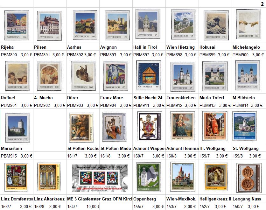266x210 pixels.
Task: Click the Oppenberg church stamp
Action: [x=148, y=177]
